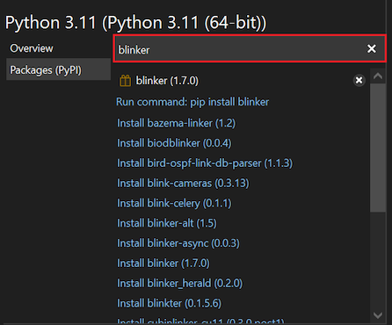
Task: Install blinker-alt (1.5)
Action: (x=167, y=223)
